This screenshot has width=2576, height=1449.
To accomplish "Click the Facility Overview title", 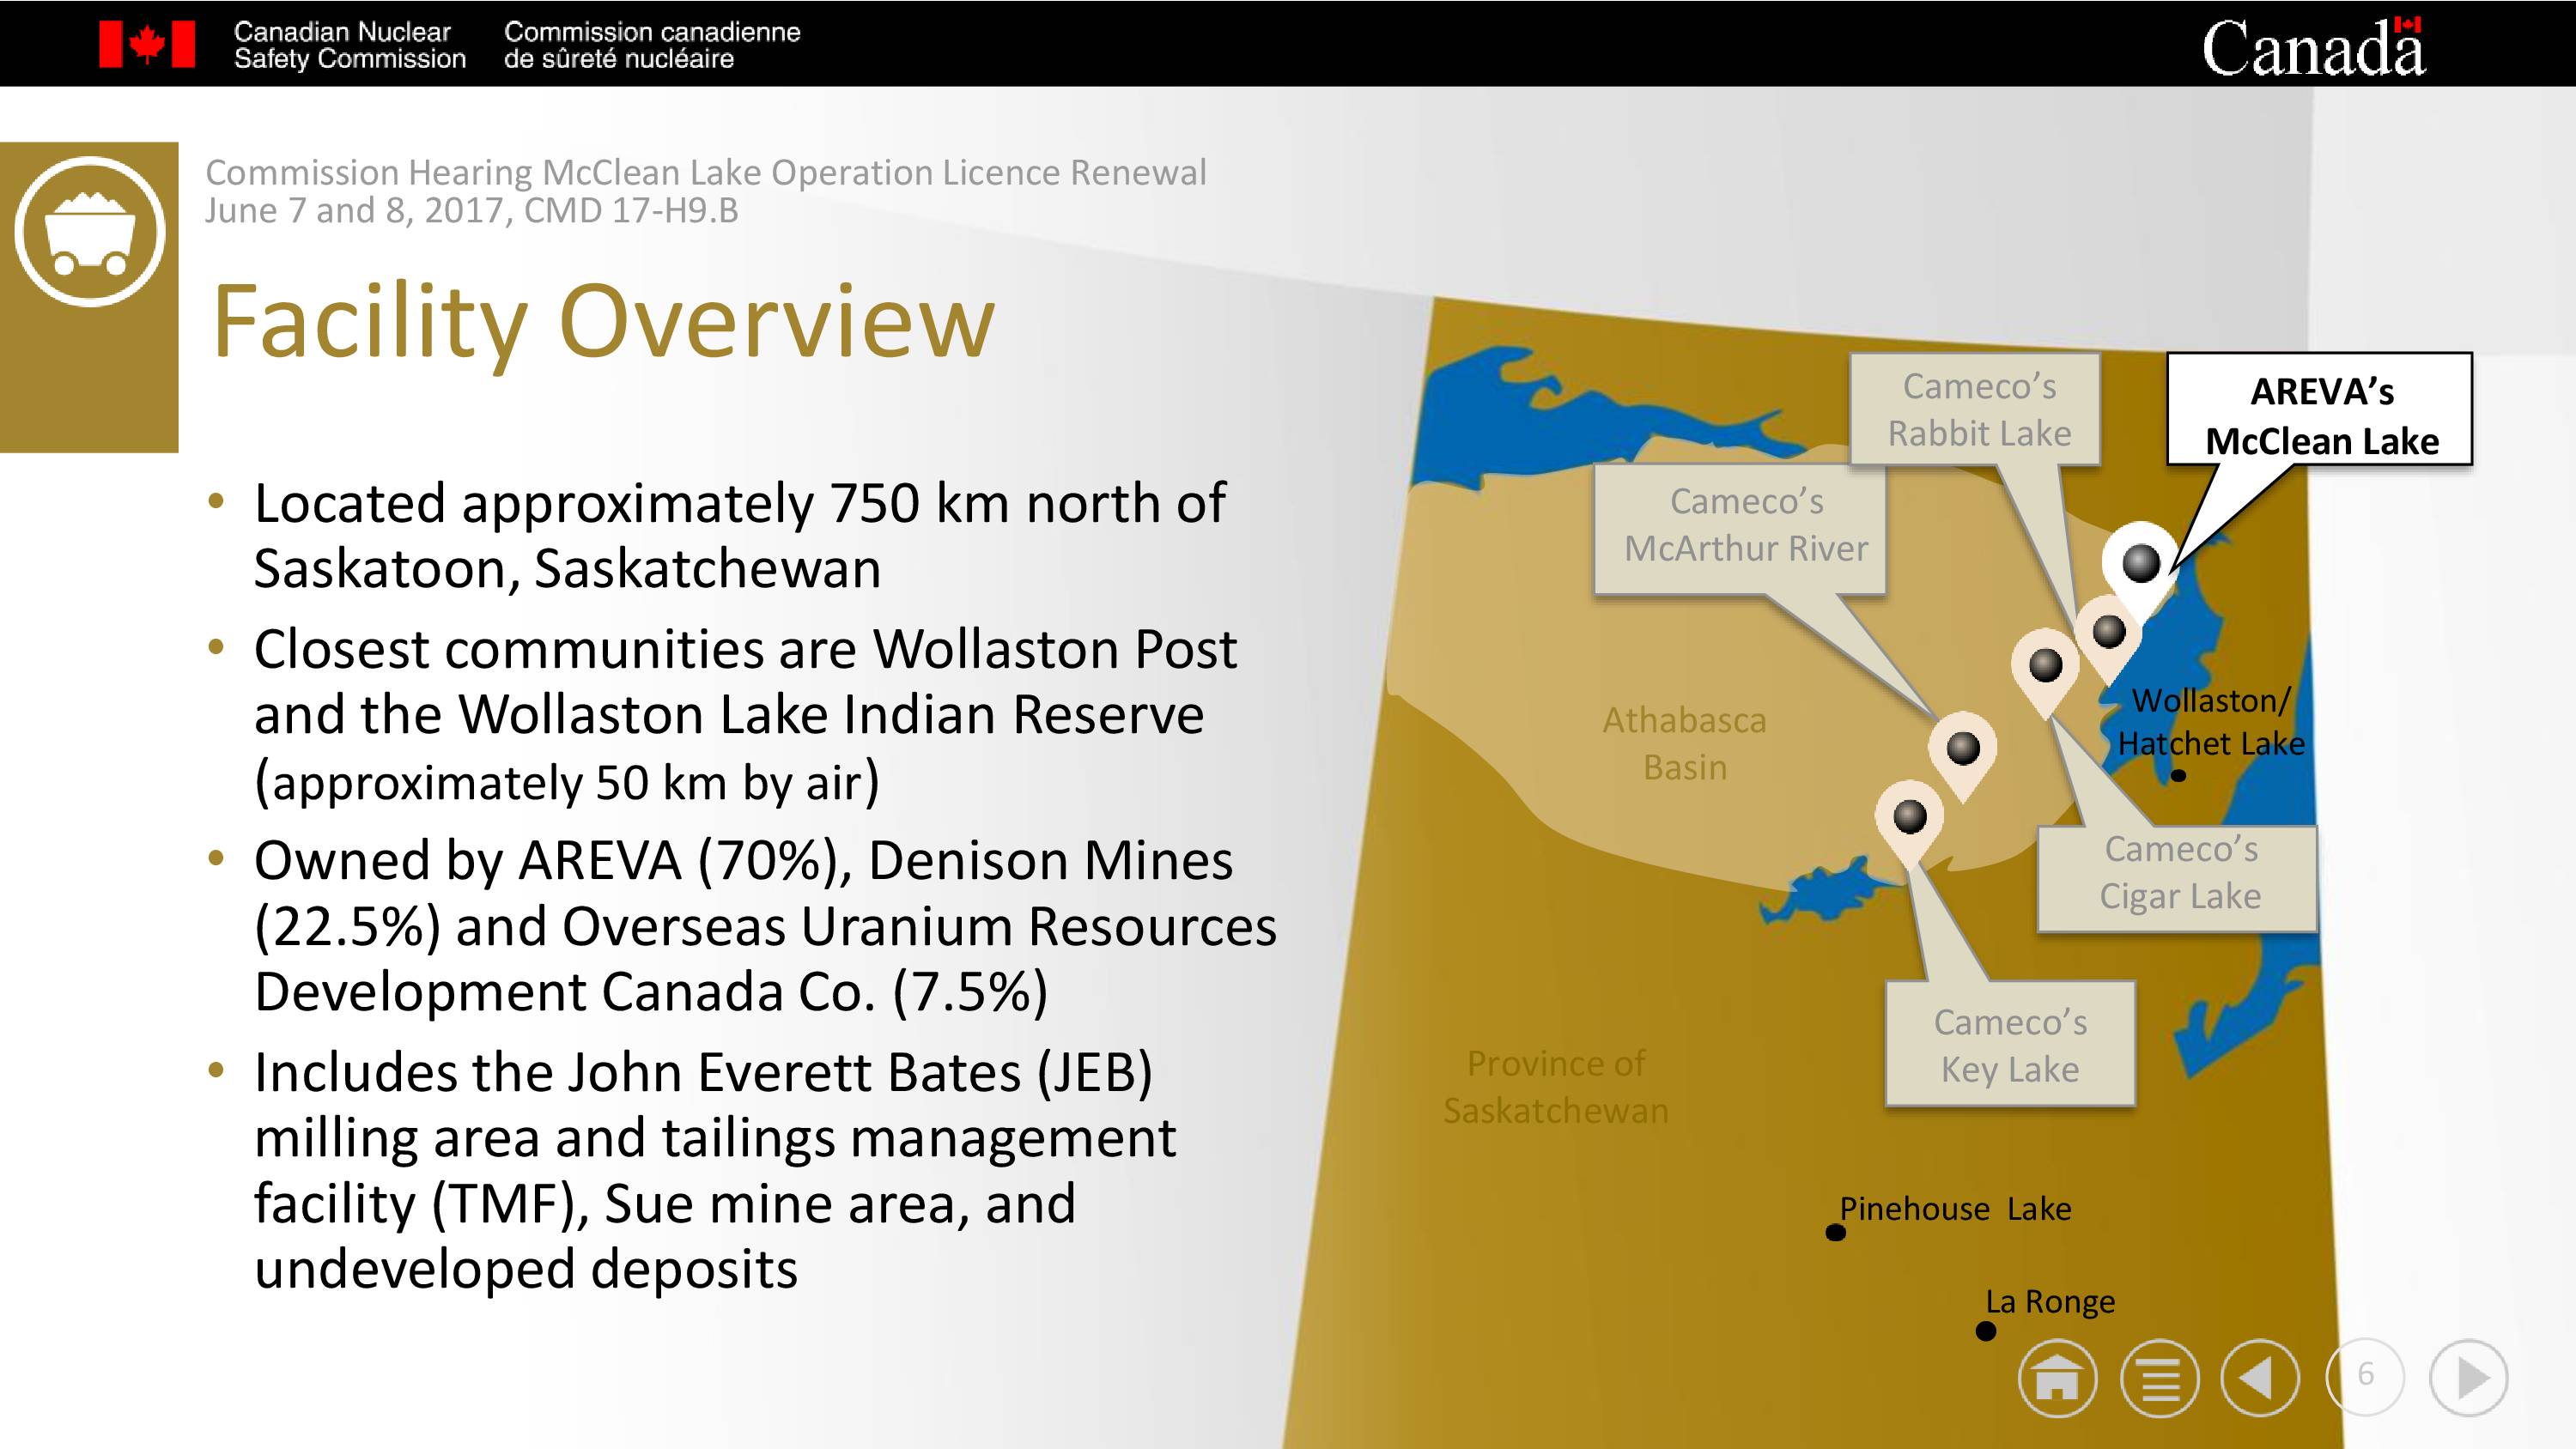I will (x=604, y=322).
